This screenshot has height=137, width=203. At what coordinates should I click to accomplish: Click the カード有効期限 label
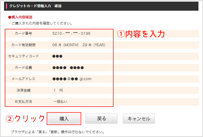[x=24, y=45]
